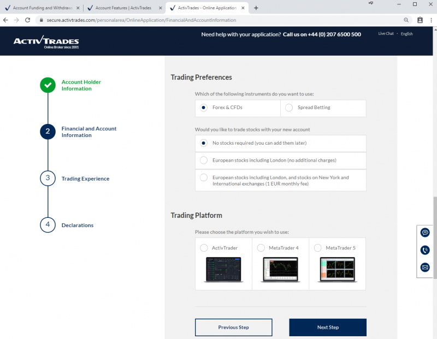Select the Spread Betting option
The height and width of the screenshot is (339, 437).
click(x=323, y=108)
